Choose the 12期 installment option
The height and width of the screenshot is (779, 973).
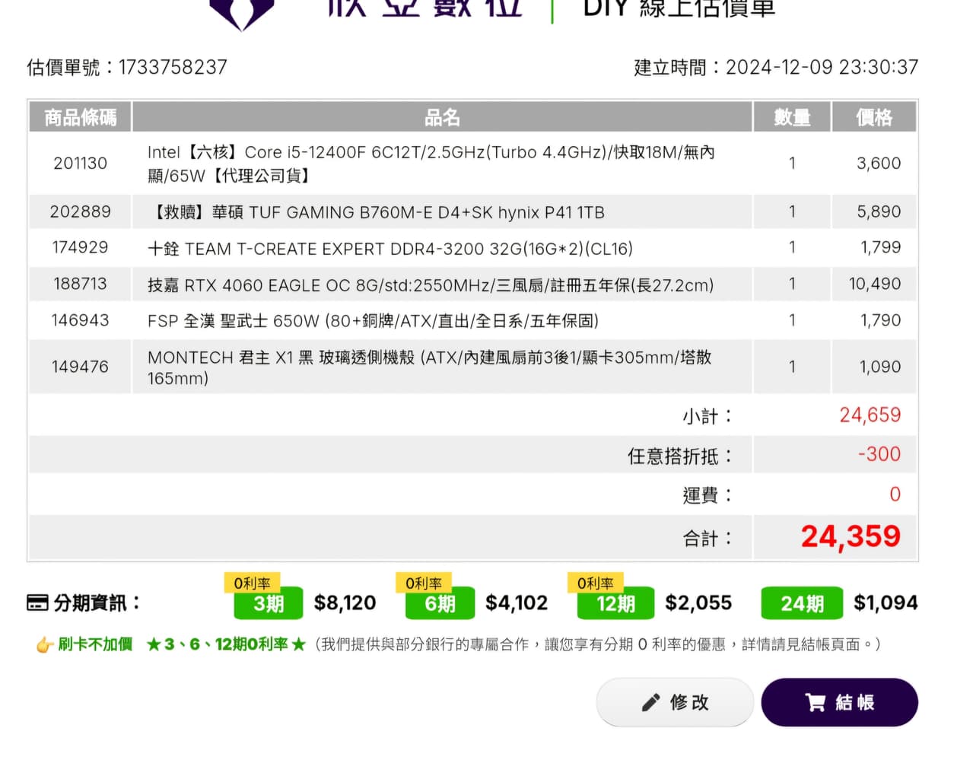[615, 604]
